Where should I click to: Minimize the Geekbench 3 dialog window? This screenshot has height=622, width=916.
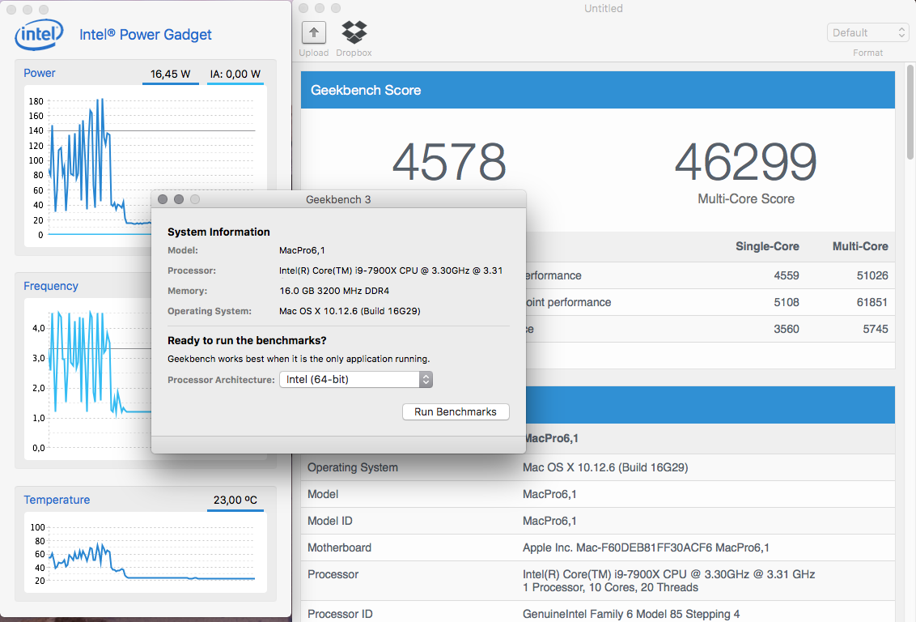coord(179,199)
